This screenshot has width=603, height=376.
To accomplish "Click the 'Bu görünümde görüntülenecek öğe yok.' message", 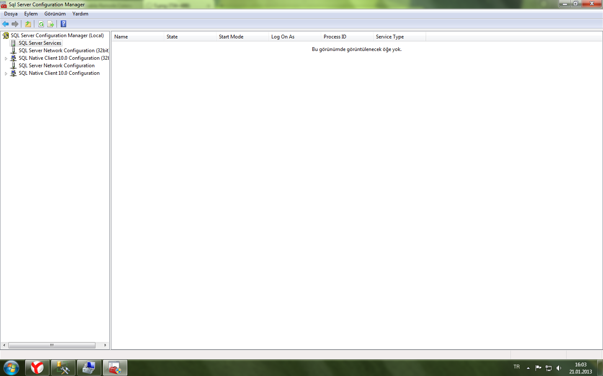I will (357, 49).
